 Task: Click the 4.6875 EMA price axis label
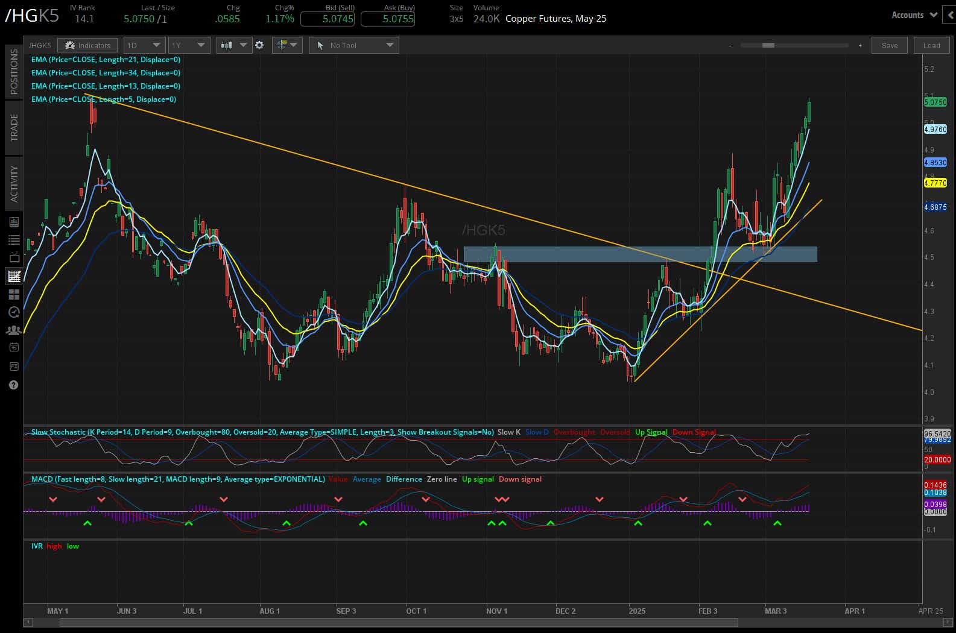click(935, 207)
